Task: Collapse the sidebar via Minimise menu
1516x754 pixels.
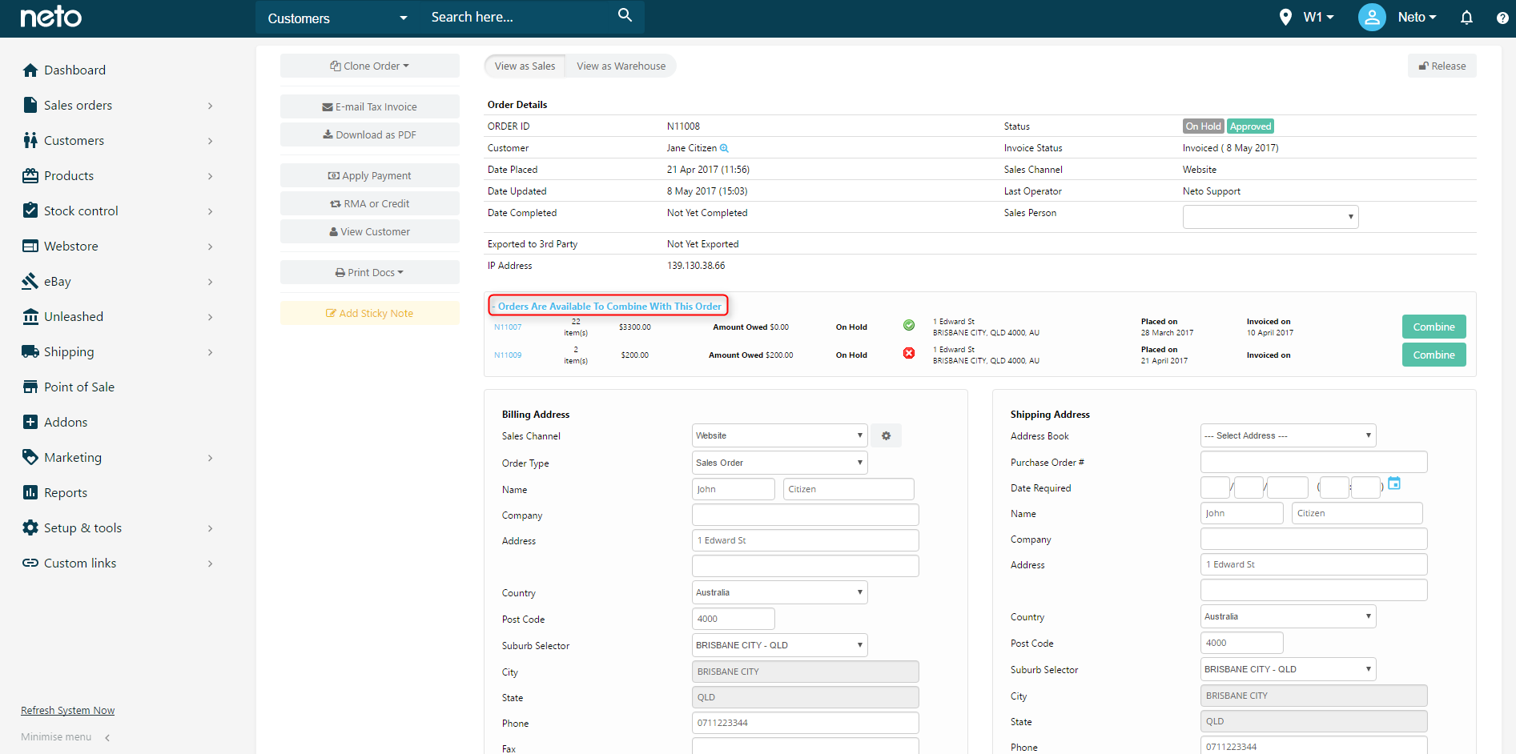Action: tap(55, 736)
